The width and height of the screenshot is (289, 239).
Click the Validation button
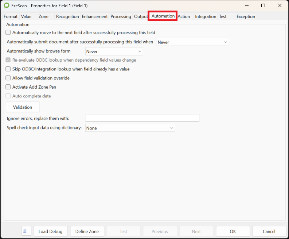click(x=23, y=107)
